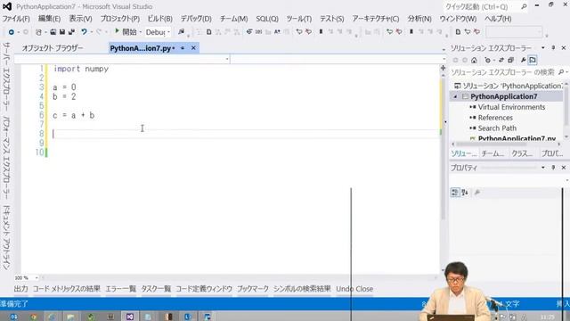Click the last document icon in main toolbar
570x321 pixels.
coord(458,32)
